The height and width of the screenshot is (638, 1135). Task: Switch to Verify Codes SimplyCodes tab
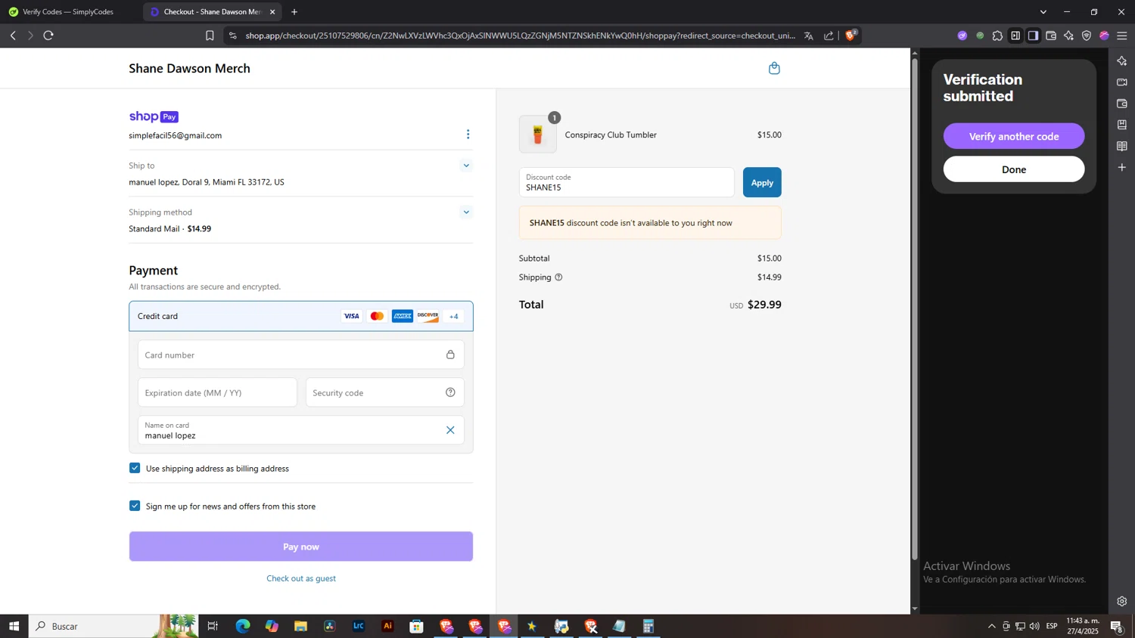point(68,12)
